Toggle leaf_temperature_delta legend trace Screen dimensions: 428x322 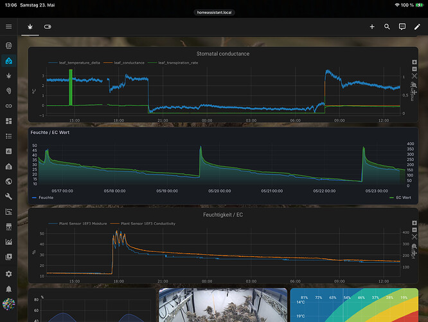[74, 62]
